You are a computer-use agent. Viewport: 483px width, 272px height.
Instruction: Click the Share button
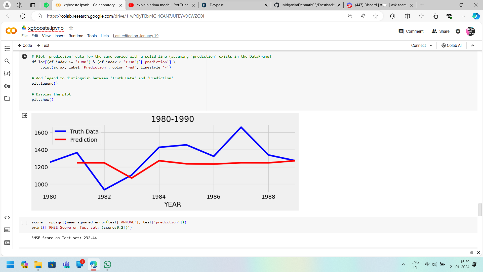tap(440, 31)
